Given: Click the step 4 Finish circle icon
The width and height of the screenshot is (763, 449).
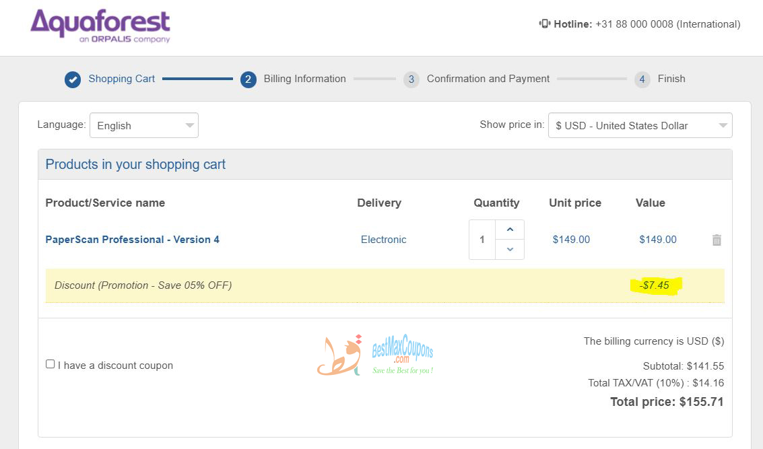Looking at the screenshot, I should (x=641, y=79).
